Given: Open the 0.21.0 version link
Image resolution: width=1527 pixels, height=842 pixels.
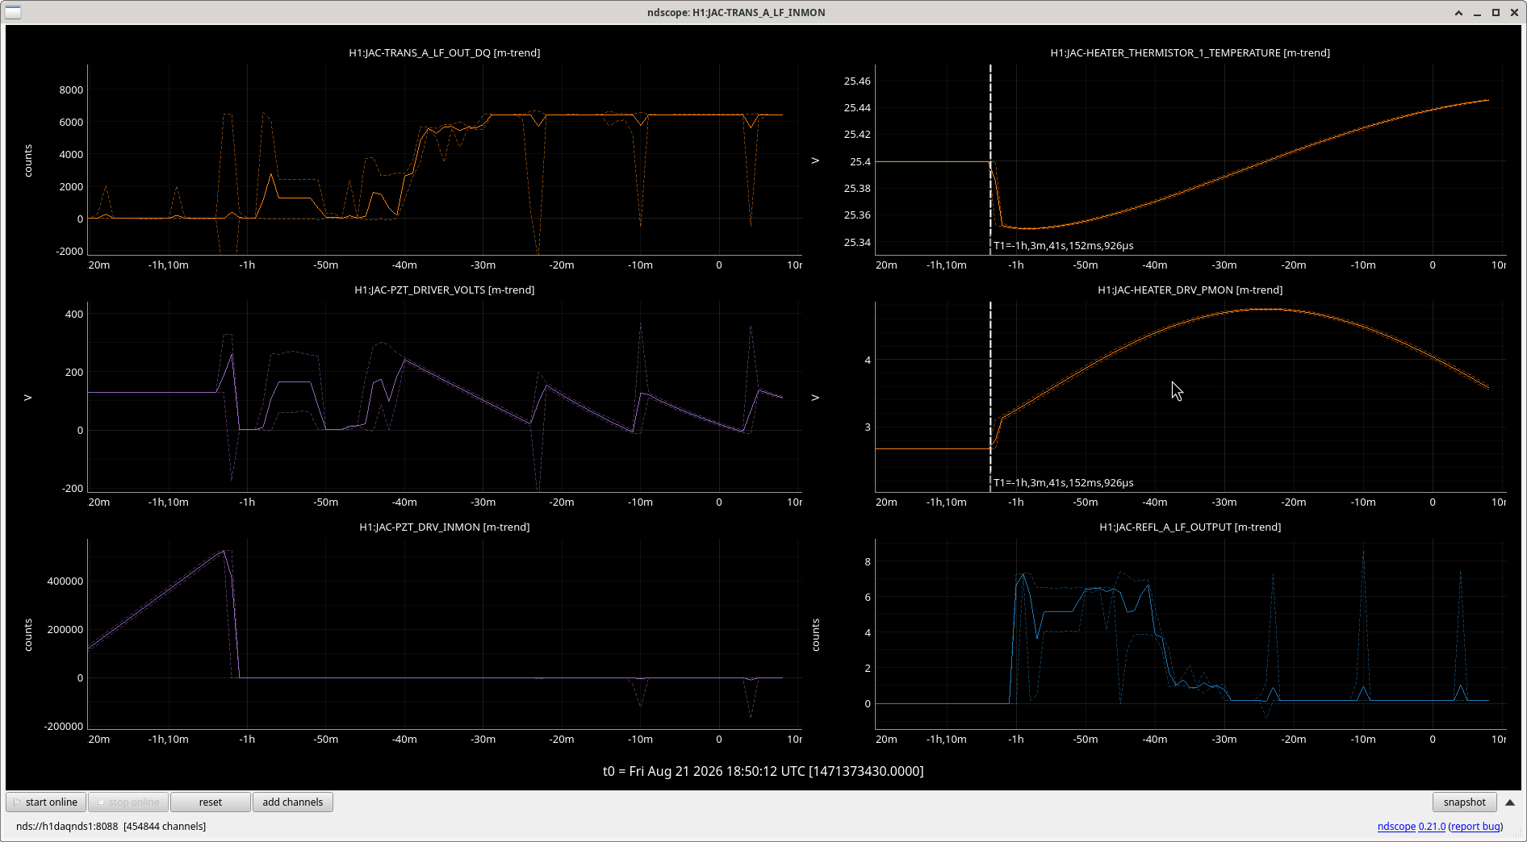Looking at the screenshot, I should pos(1432,827).
